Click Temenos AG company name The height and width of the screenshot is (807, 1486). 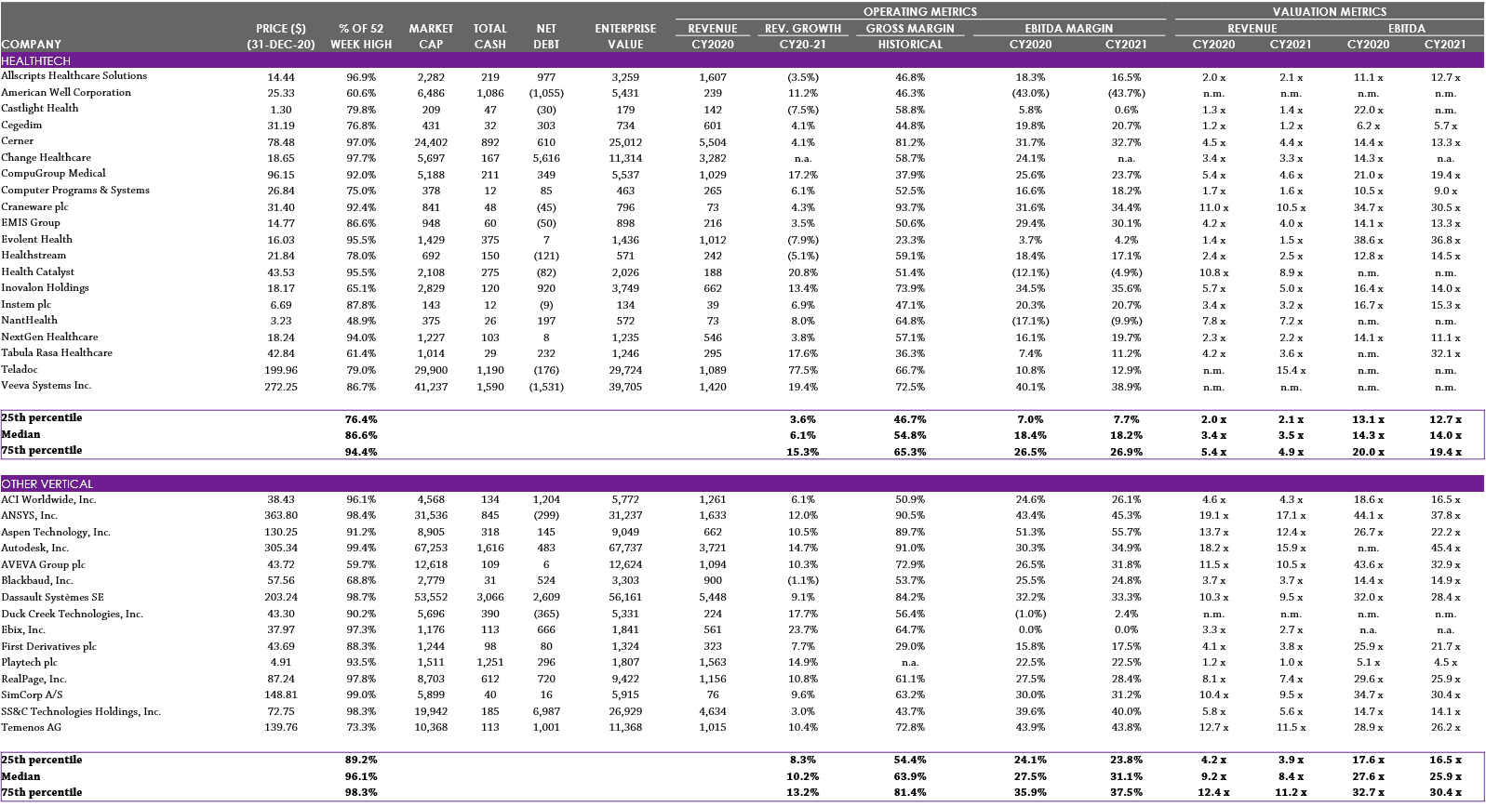[x=32, y=727]
